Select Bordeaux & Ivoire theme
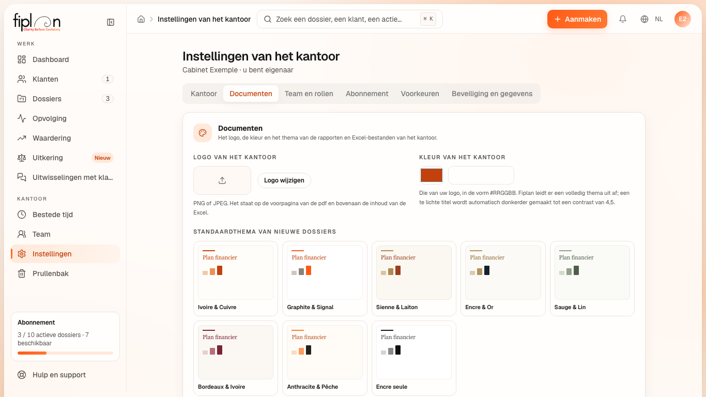The image size is (706, 397). tap(236, 358)
